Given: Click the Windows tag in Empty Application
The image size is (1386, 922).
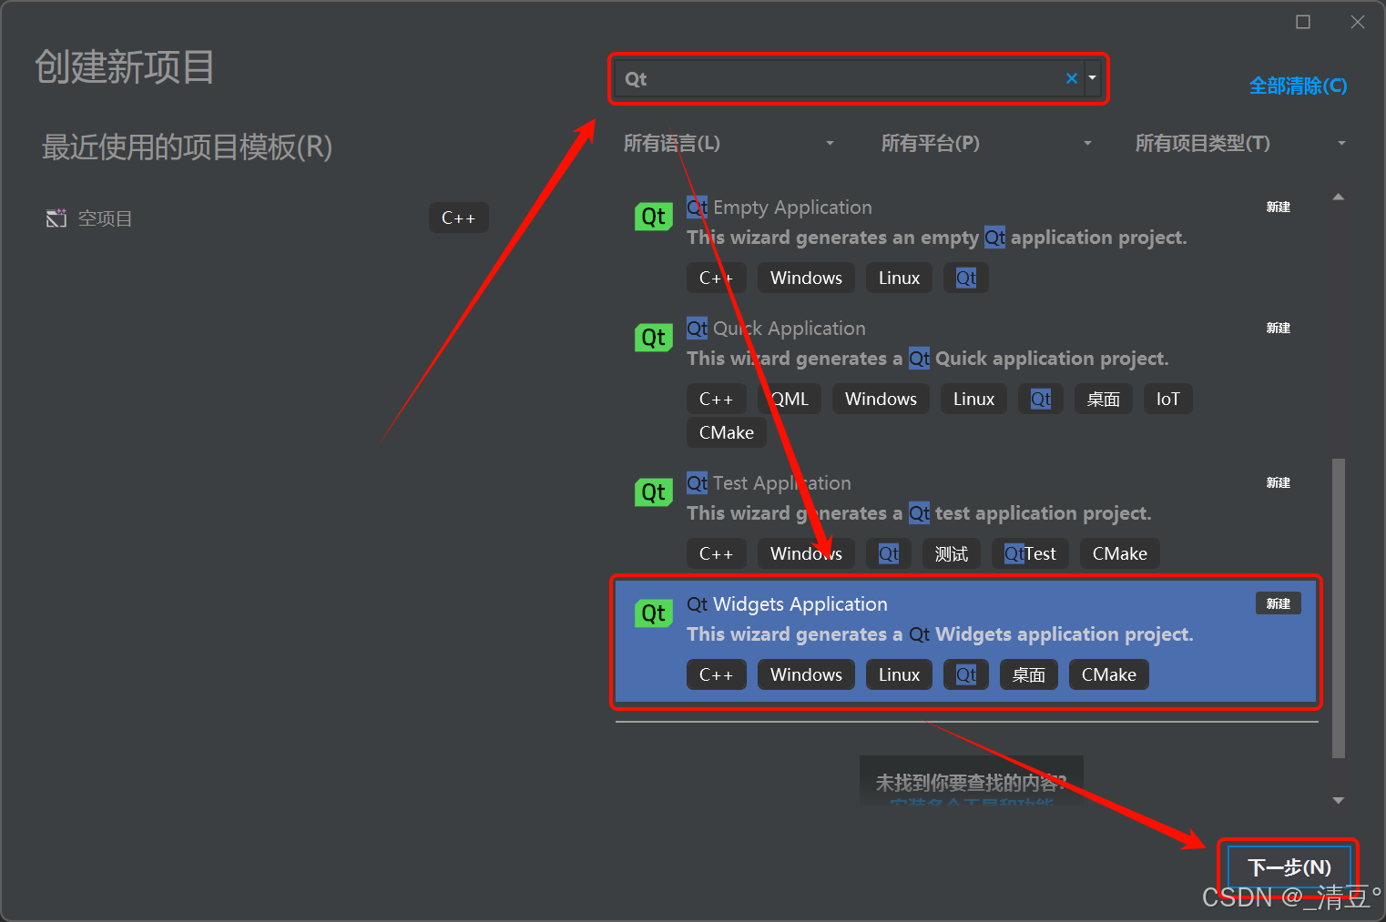Looking at the screenshot, I should pyautogui.click(x=806, y=278).
